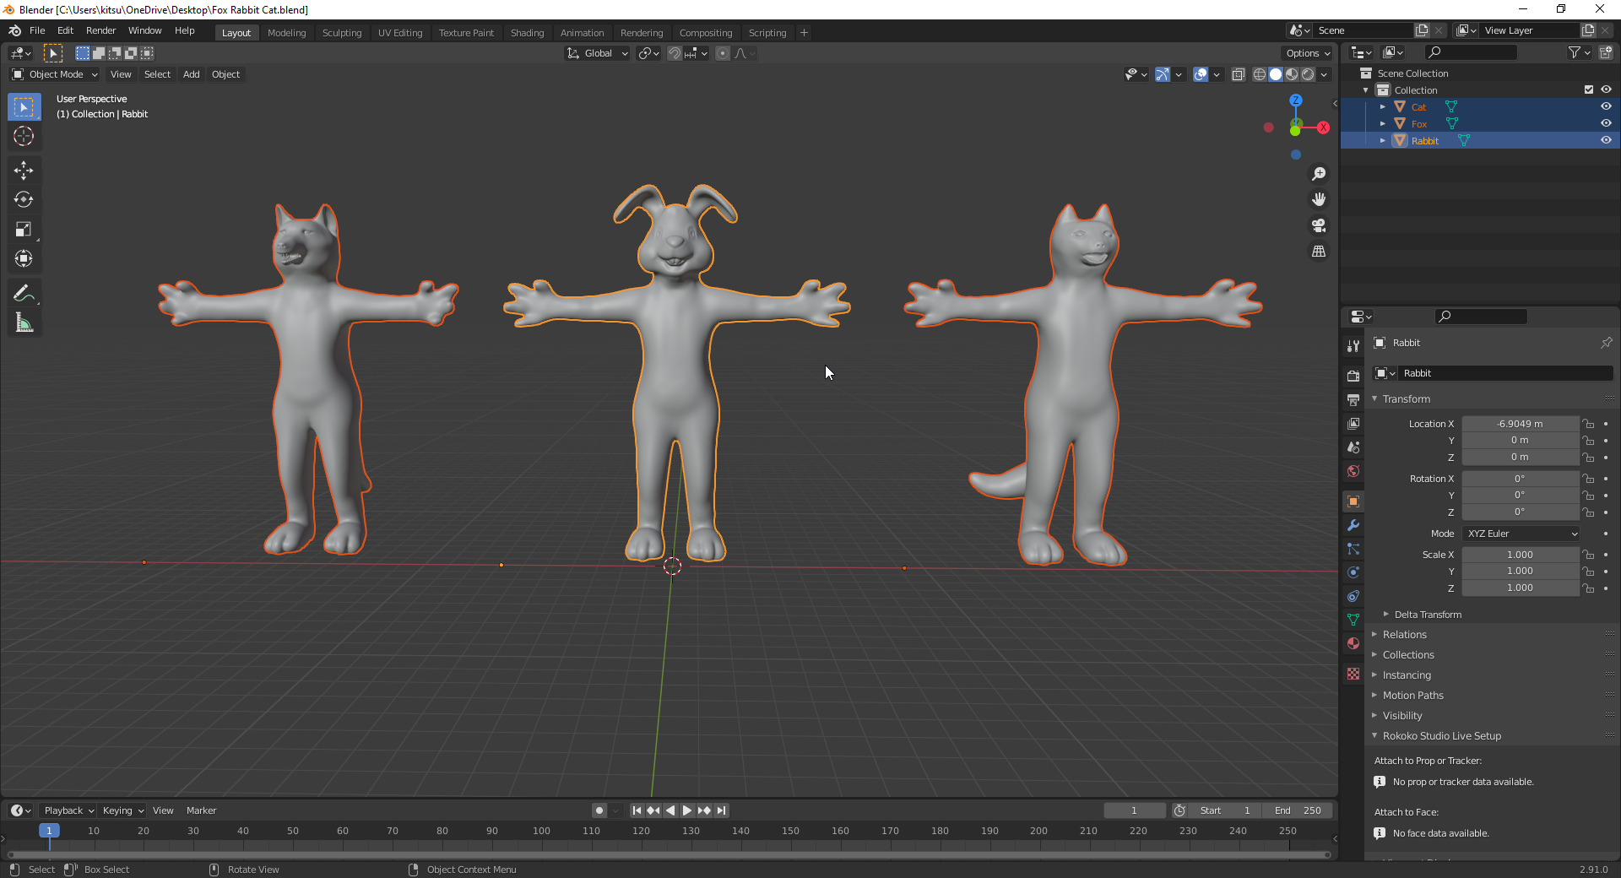Open the Object Mode dropdown
The width and height of the screenshot is (1621, 878).
point(55,74)
